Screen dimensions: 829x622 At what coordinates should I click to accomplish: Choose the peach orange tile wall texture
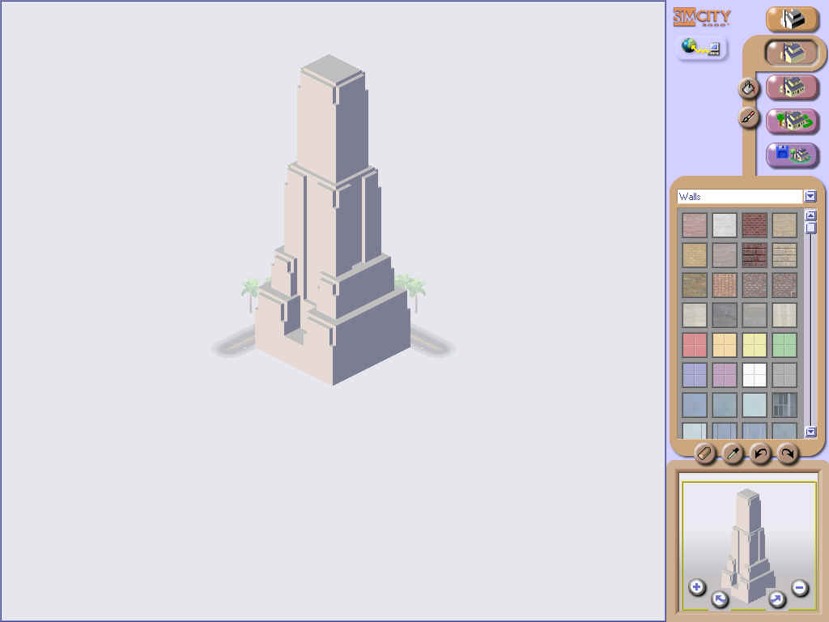pyautogui.click(x=725, y=345)
